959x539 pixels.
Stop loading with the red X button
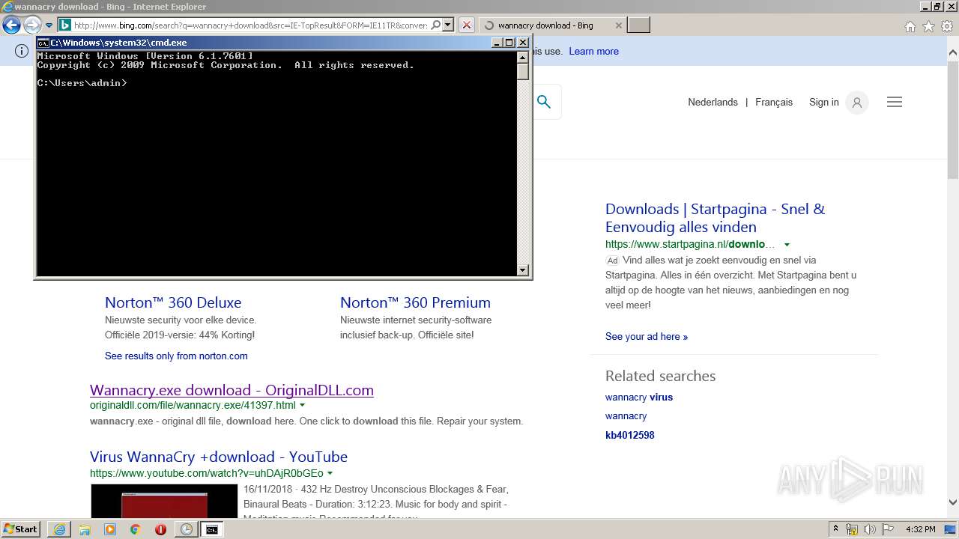coord(466,25)
